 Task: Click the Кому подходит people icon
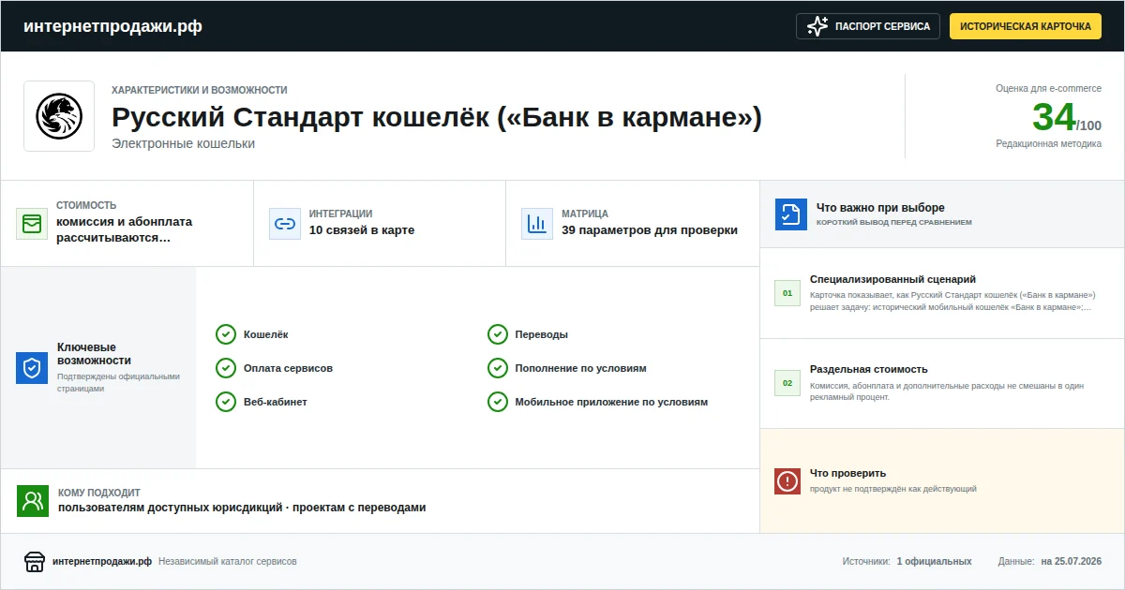coord(32,501)
